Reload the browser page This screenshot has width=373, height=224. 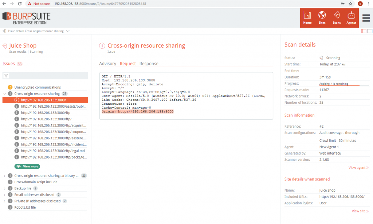20,4
